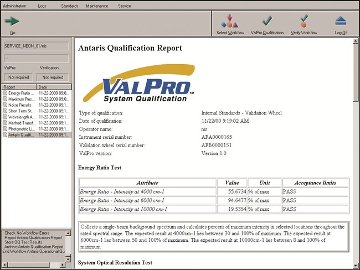Click validation wheel serial AFB0000151
Image resolution: width=360 pixels, height=270 pixels.
217,145
